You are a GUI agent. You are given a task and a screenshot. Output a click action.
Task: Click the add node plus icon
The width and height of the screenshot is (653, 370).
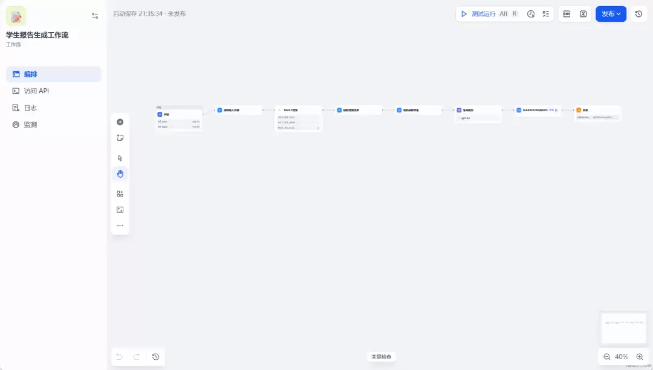[x=120, y=122]
